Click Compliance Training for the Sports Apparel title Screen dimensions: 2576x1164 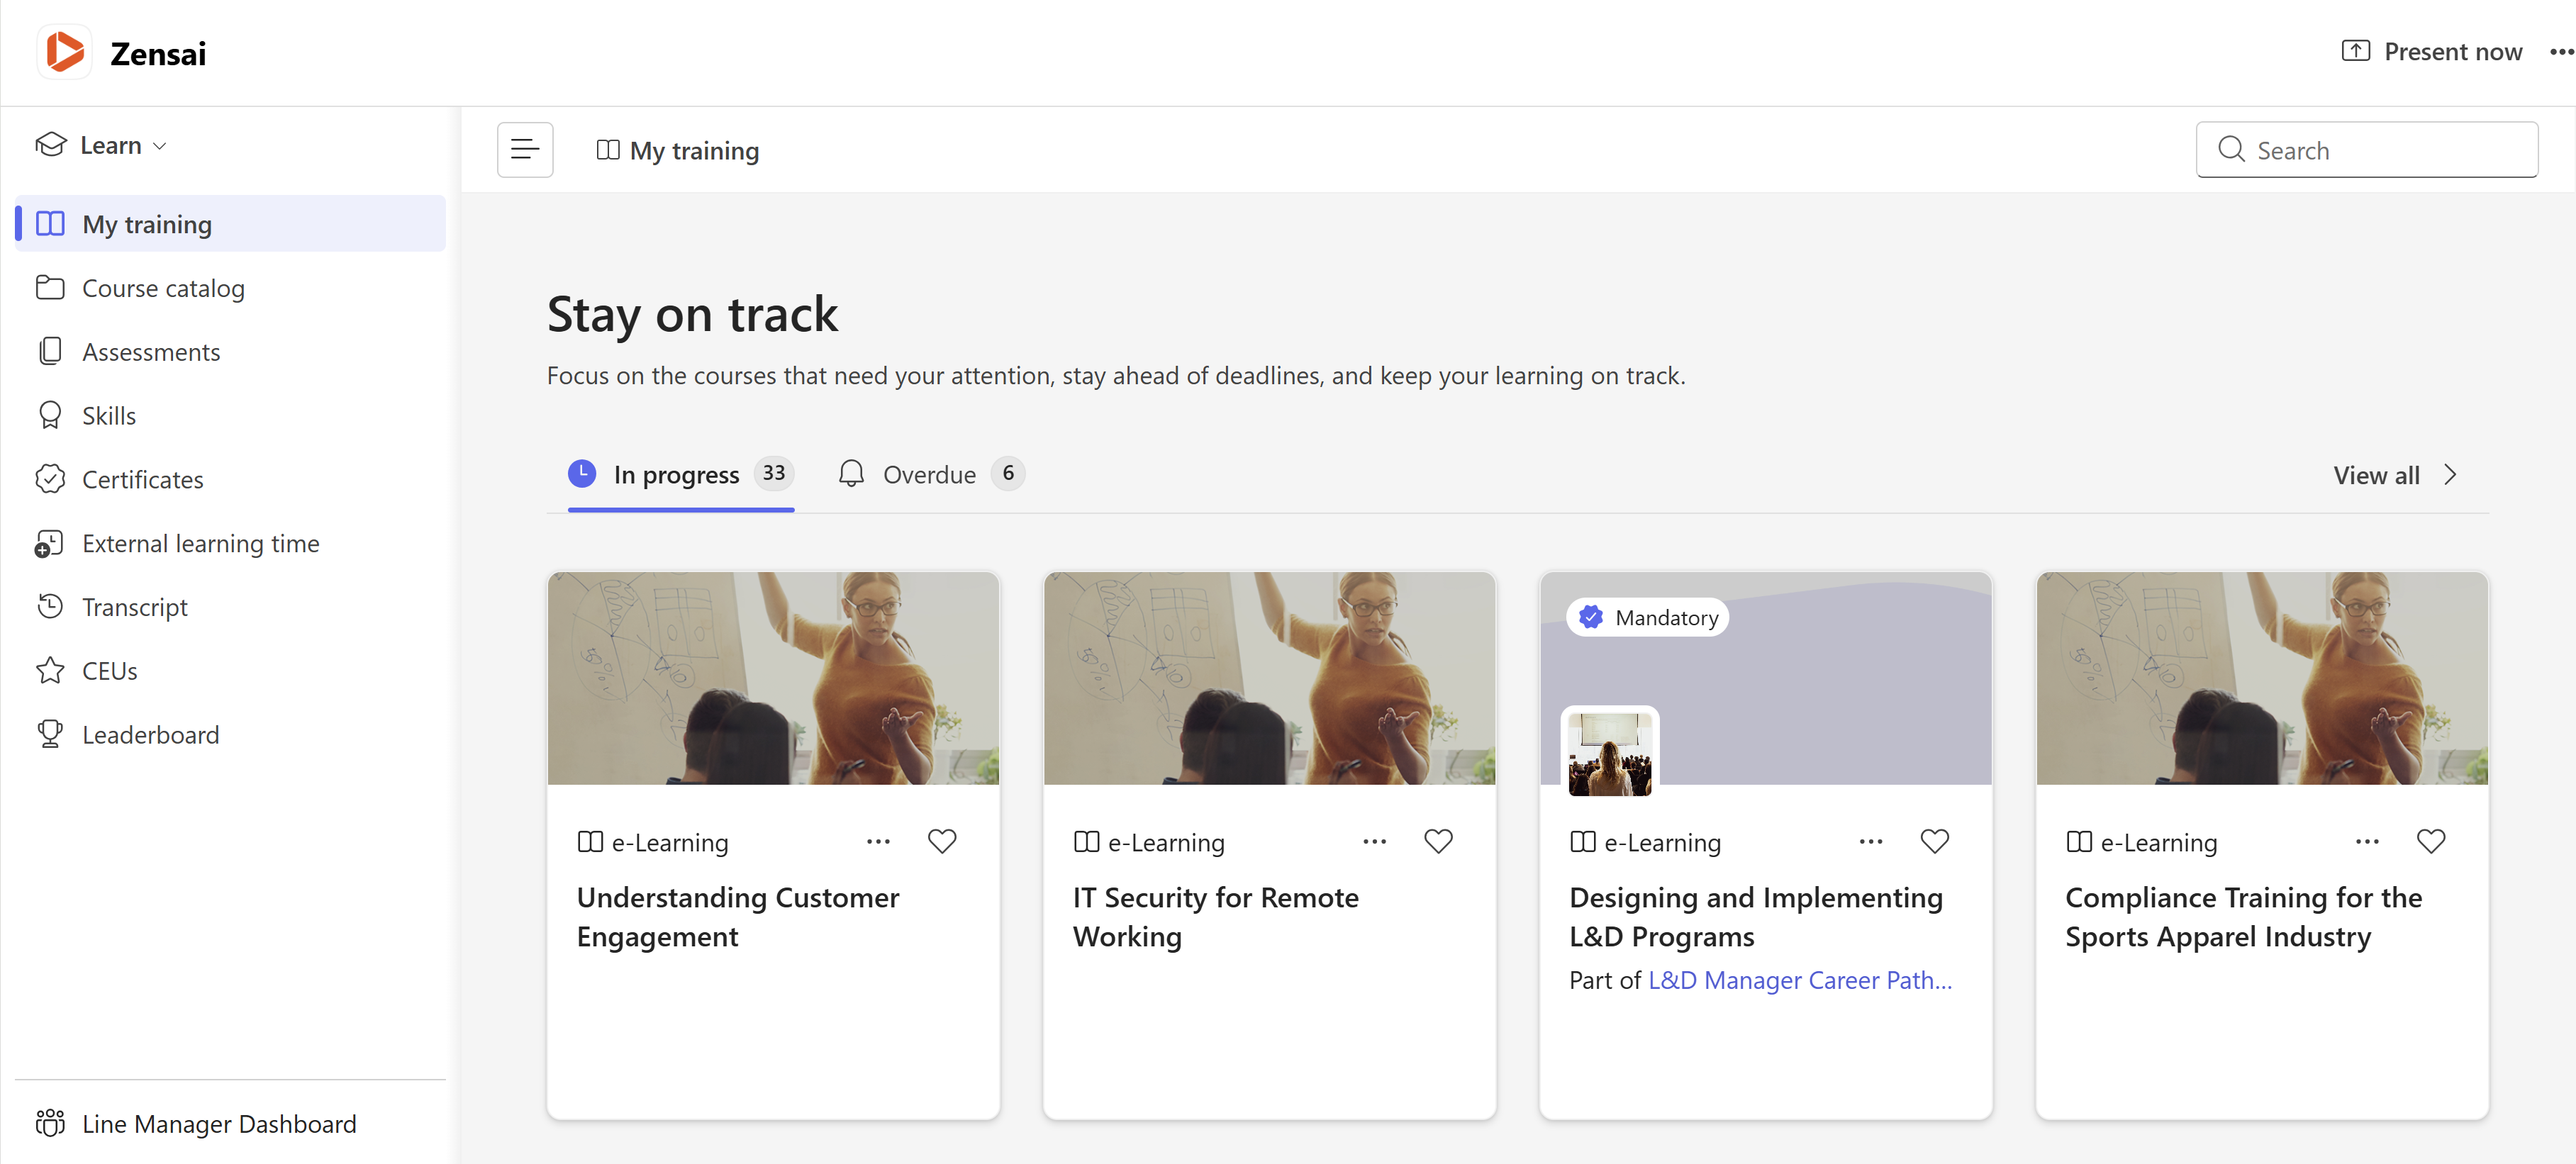2244,917
